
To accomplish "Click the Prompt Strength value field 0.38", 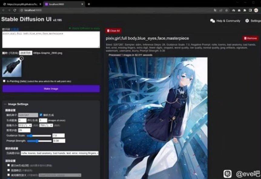I will pyautogui.click(x=59, y=141).
